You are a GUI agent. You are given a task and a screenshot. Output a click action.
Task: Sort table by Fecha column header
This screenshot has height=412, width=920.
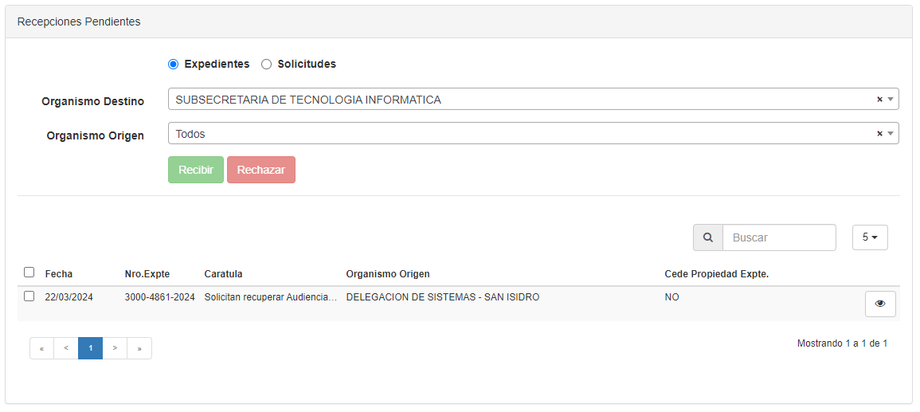(x=58, y=274)
